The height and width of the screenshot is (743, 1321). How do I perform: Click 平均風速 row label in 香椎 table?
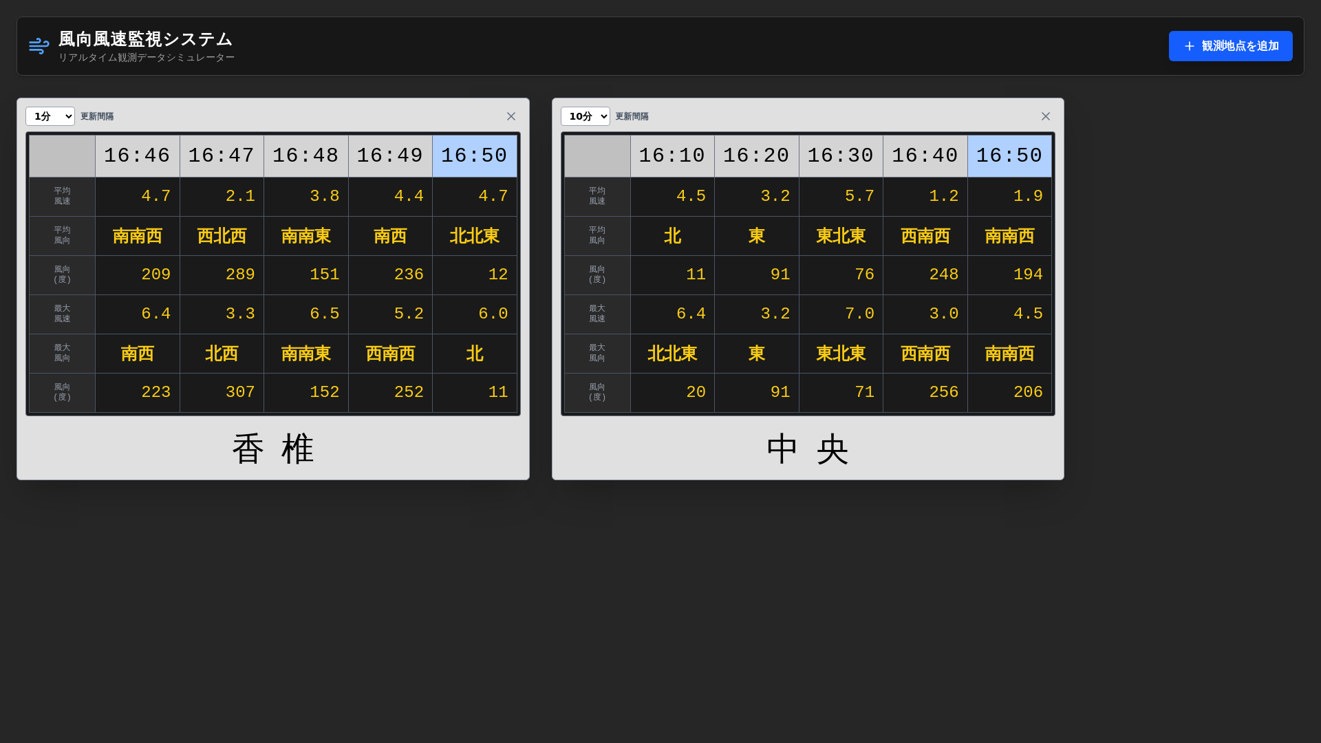62,197
